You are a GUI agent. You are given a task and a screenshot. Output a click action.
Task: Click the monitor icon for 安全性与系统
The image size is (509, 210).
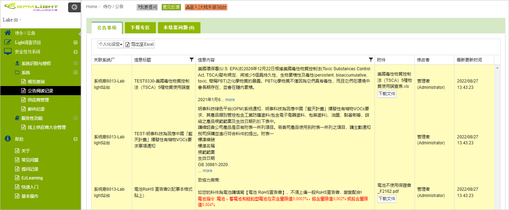pyautogui.click(x=8, y=52)
